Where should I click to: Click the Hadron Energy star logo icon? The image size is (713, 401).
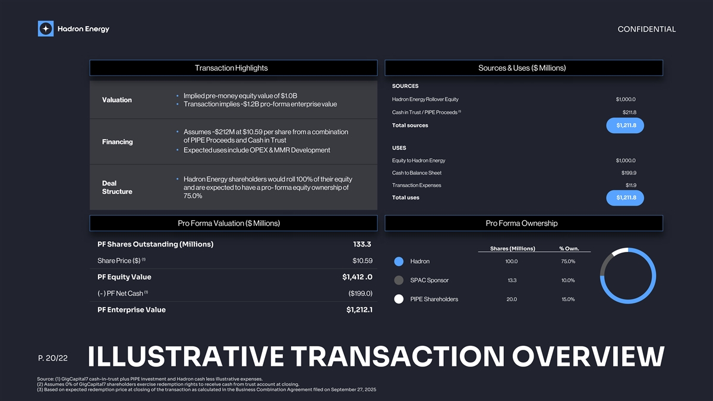tap(46, 29)
